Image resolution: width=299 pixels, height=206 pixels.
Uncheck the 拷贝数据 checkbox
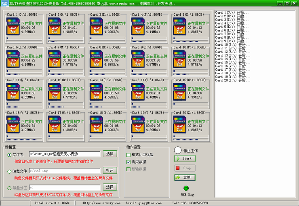coord(128,162)
